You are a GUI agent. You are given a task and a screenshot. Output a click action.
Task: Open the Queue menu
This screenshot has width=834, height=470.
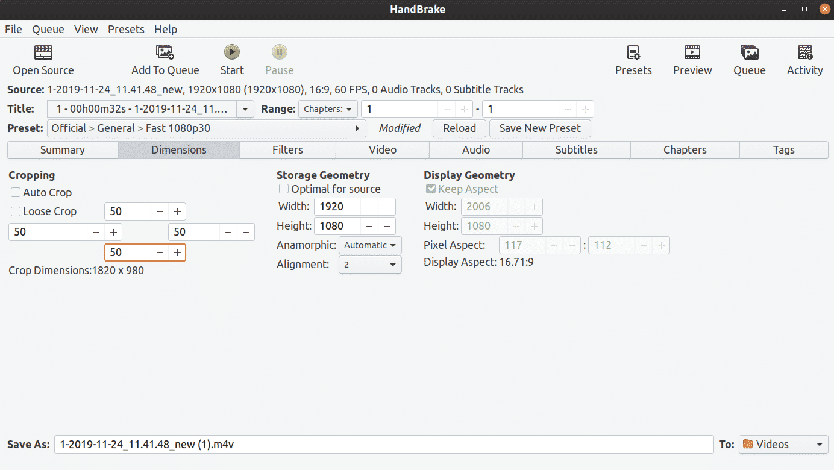(x=48, y=29)
